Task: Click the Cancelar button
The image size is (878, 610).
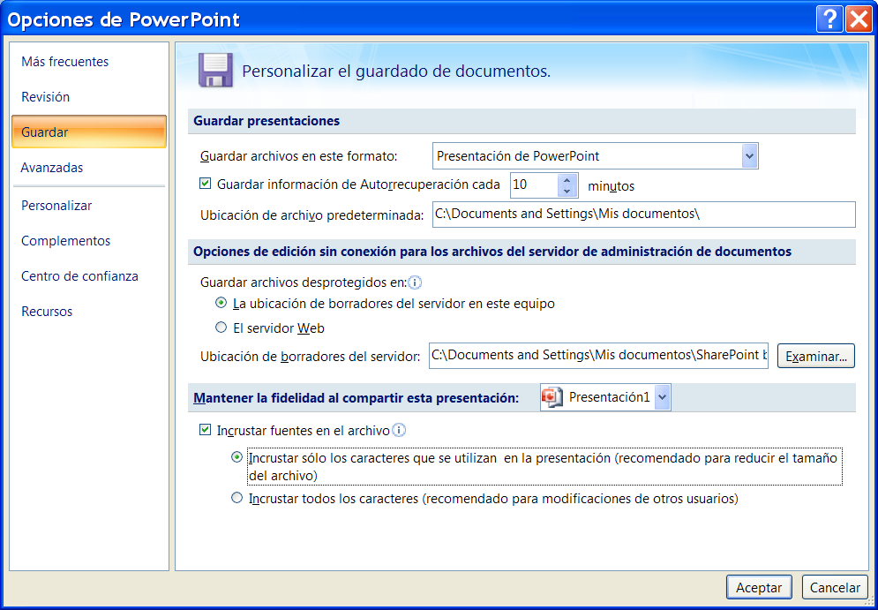Action: tap(835, 588)
